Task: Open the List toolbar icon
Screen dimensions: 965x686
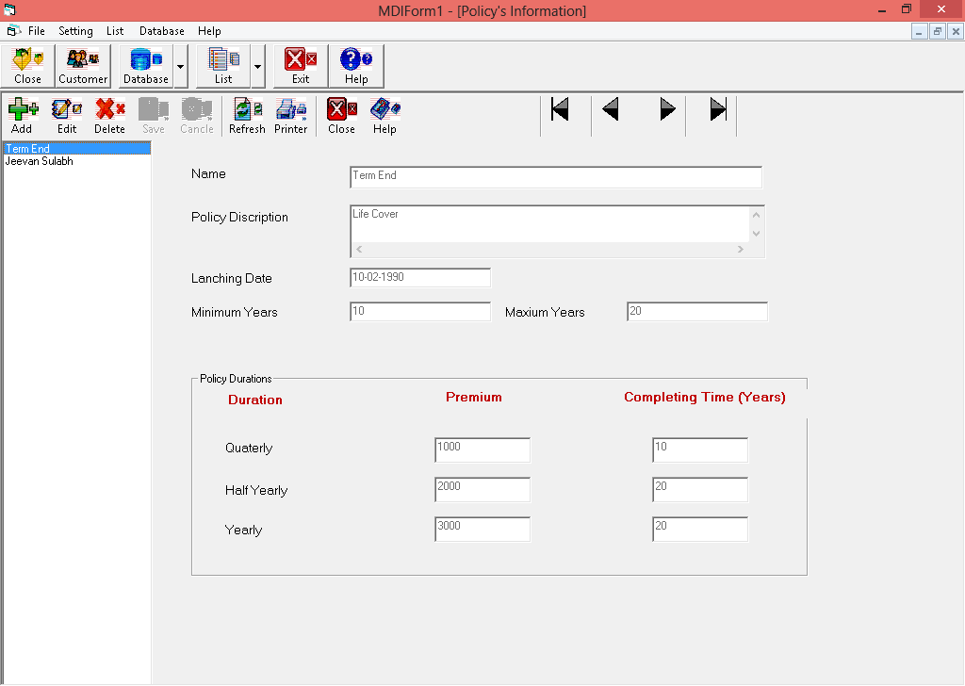Action: click(223, 64)
